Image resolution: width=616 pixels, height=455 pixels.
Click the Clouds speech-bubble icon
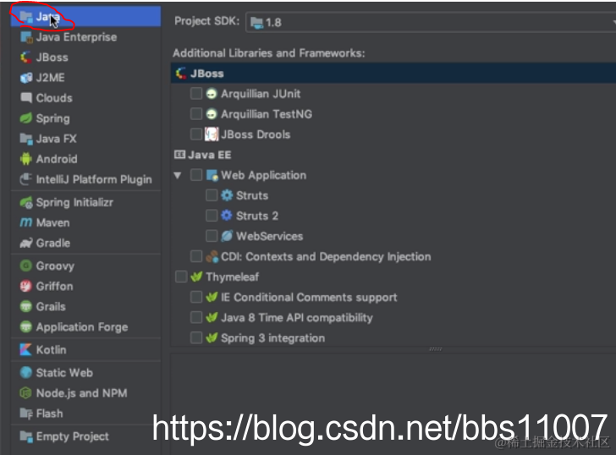(x=26, y=98)
